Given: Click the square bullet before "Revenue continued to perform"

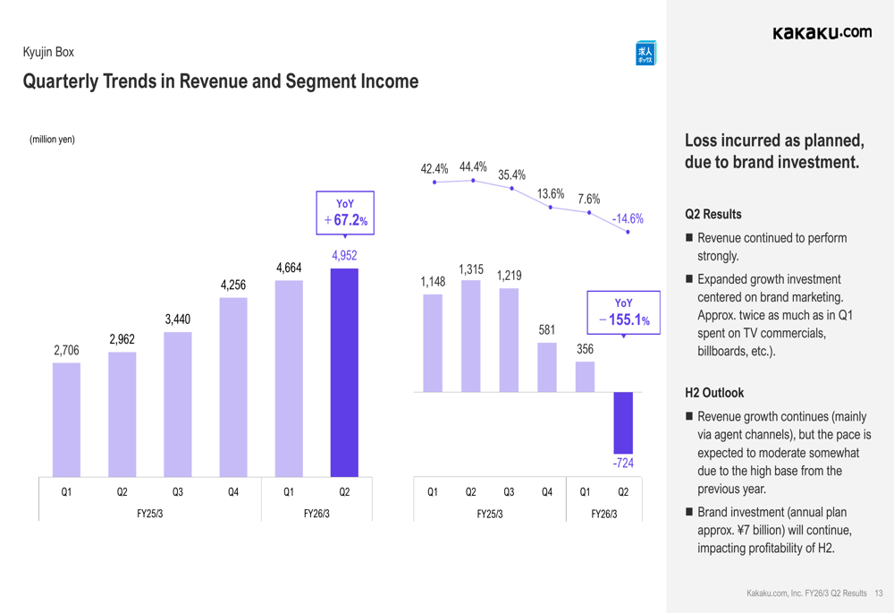Looking at the screenshot, I should tap(689, 238).
